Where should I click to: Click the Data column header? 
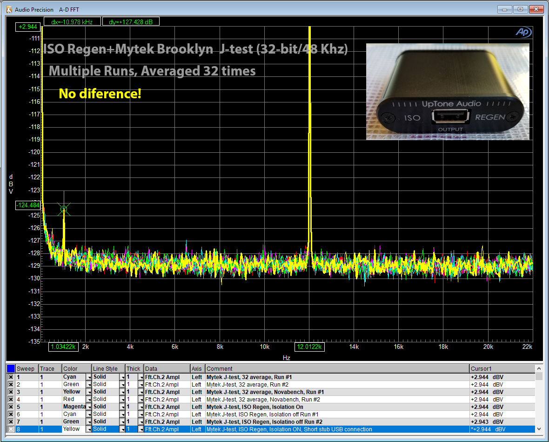pyautogui.click(x=167, y=368)
